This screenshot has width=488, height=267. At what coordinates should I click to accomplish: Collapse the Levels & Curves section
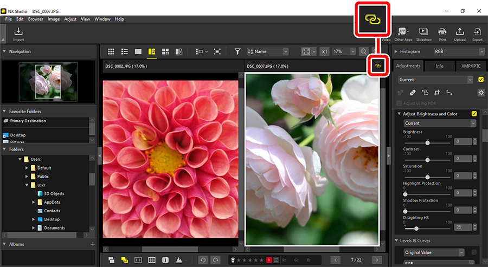click(x=396, y=240)
